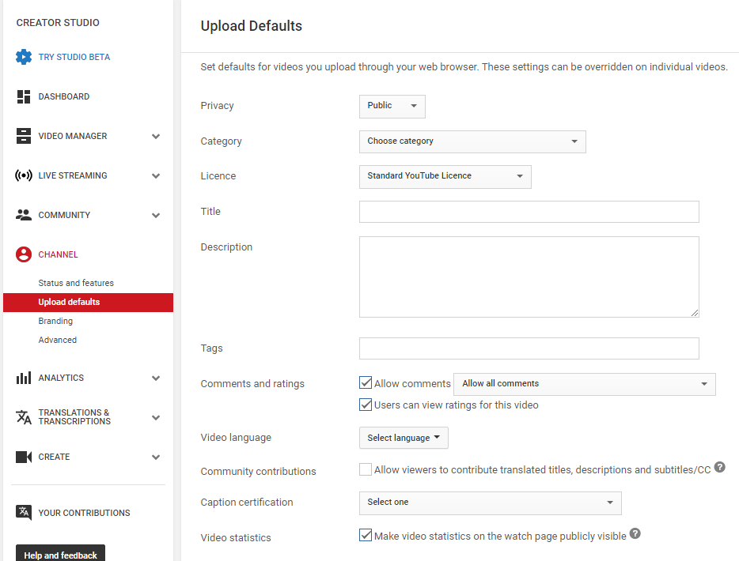Uncheck the Allow comments checkbox
The height and width of the screenshot is (561, 739).
[366, 383]
